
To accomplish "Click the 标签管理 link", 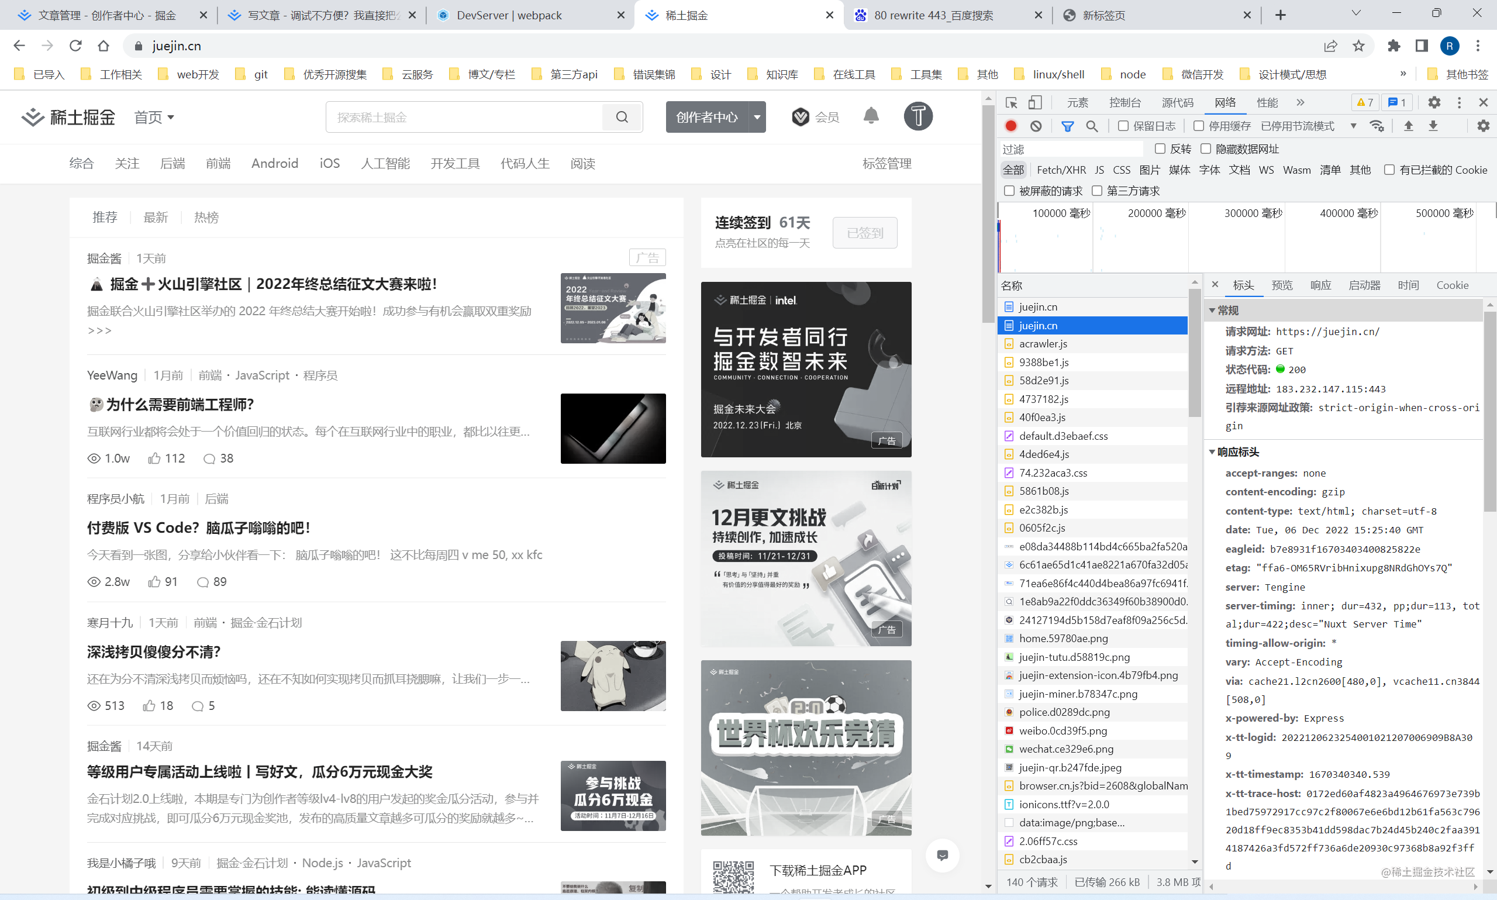I will coord(887,164).
